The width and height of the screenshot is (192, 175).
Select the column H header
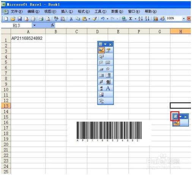click(181, 31)
